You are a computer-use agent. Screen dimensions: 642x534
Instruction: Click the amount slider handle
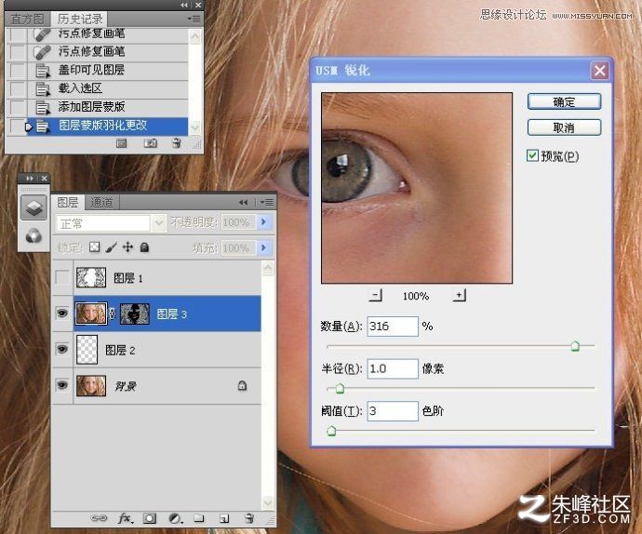click(x=575, y=346)
